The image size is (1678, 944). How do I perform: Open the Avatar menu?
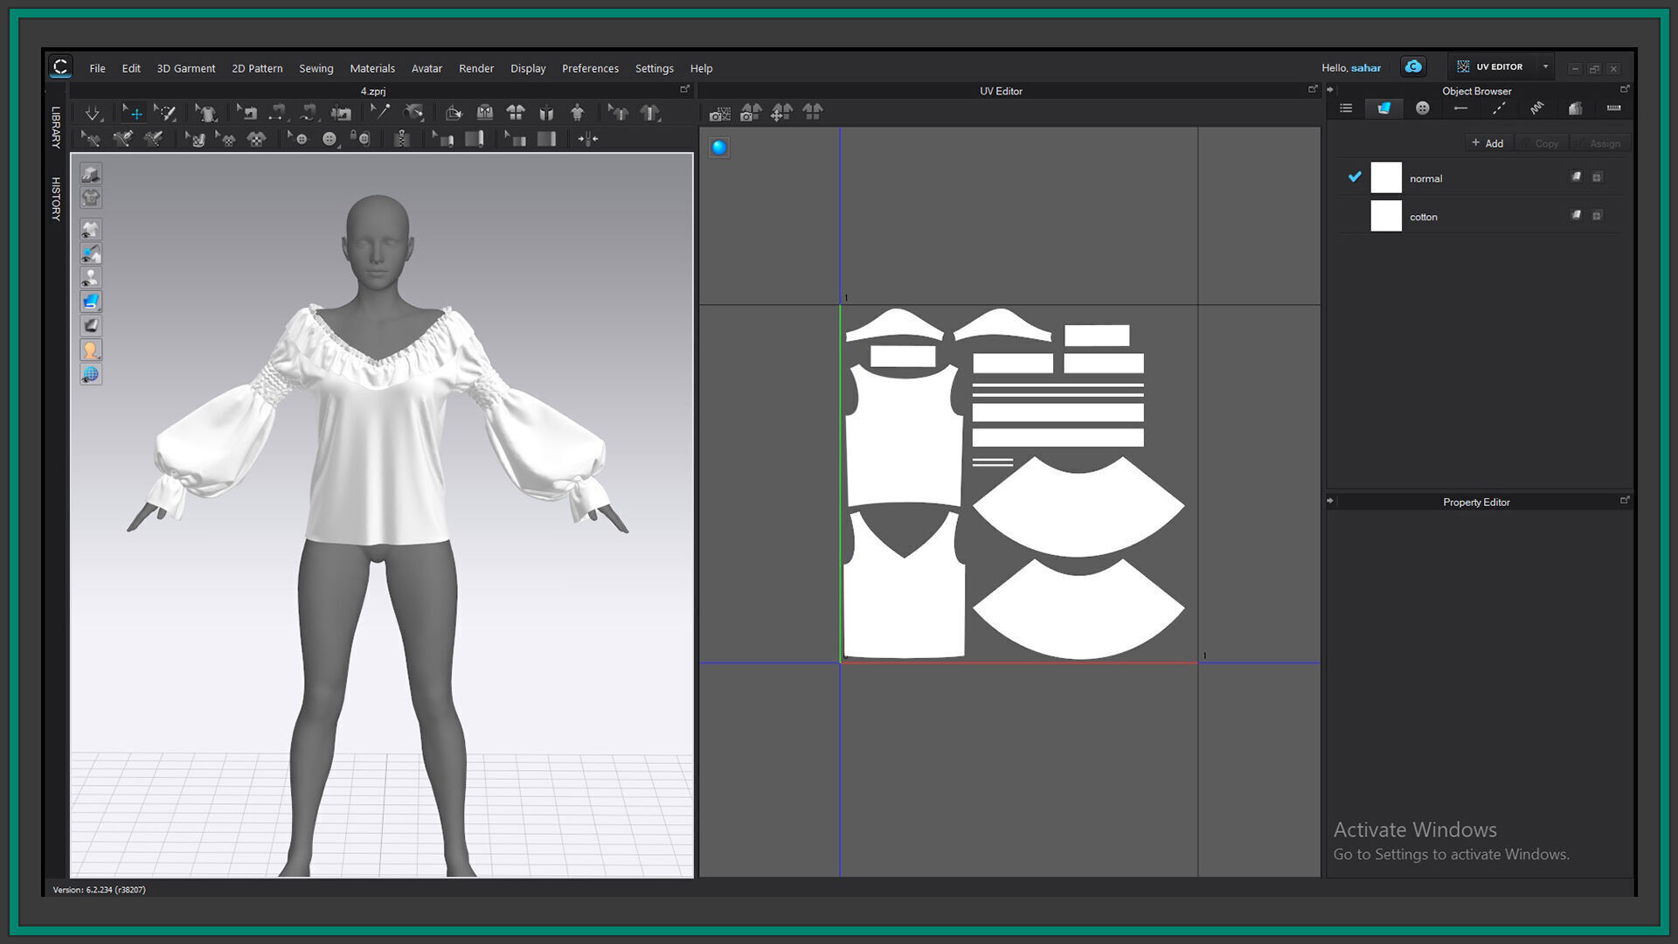coord(426,68)
